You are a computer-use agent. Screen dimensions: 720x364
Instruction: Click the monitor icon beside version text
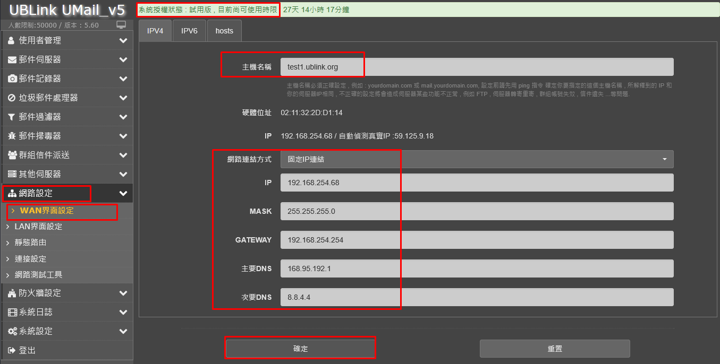(x=121, y=25)
